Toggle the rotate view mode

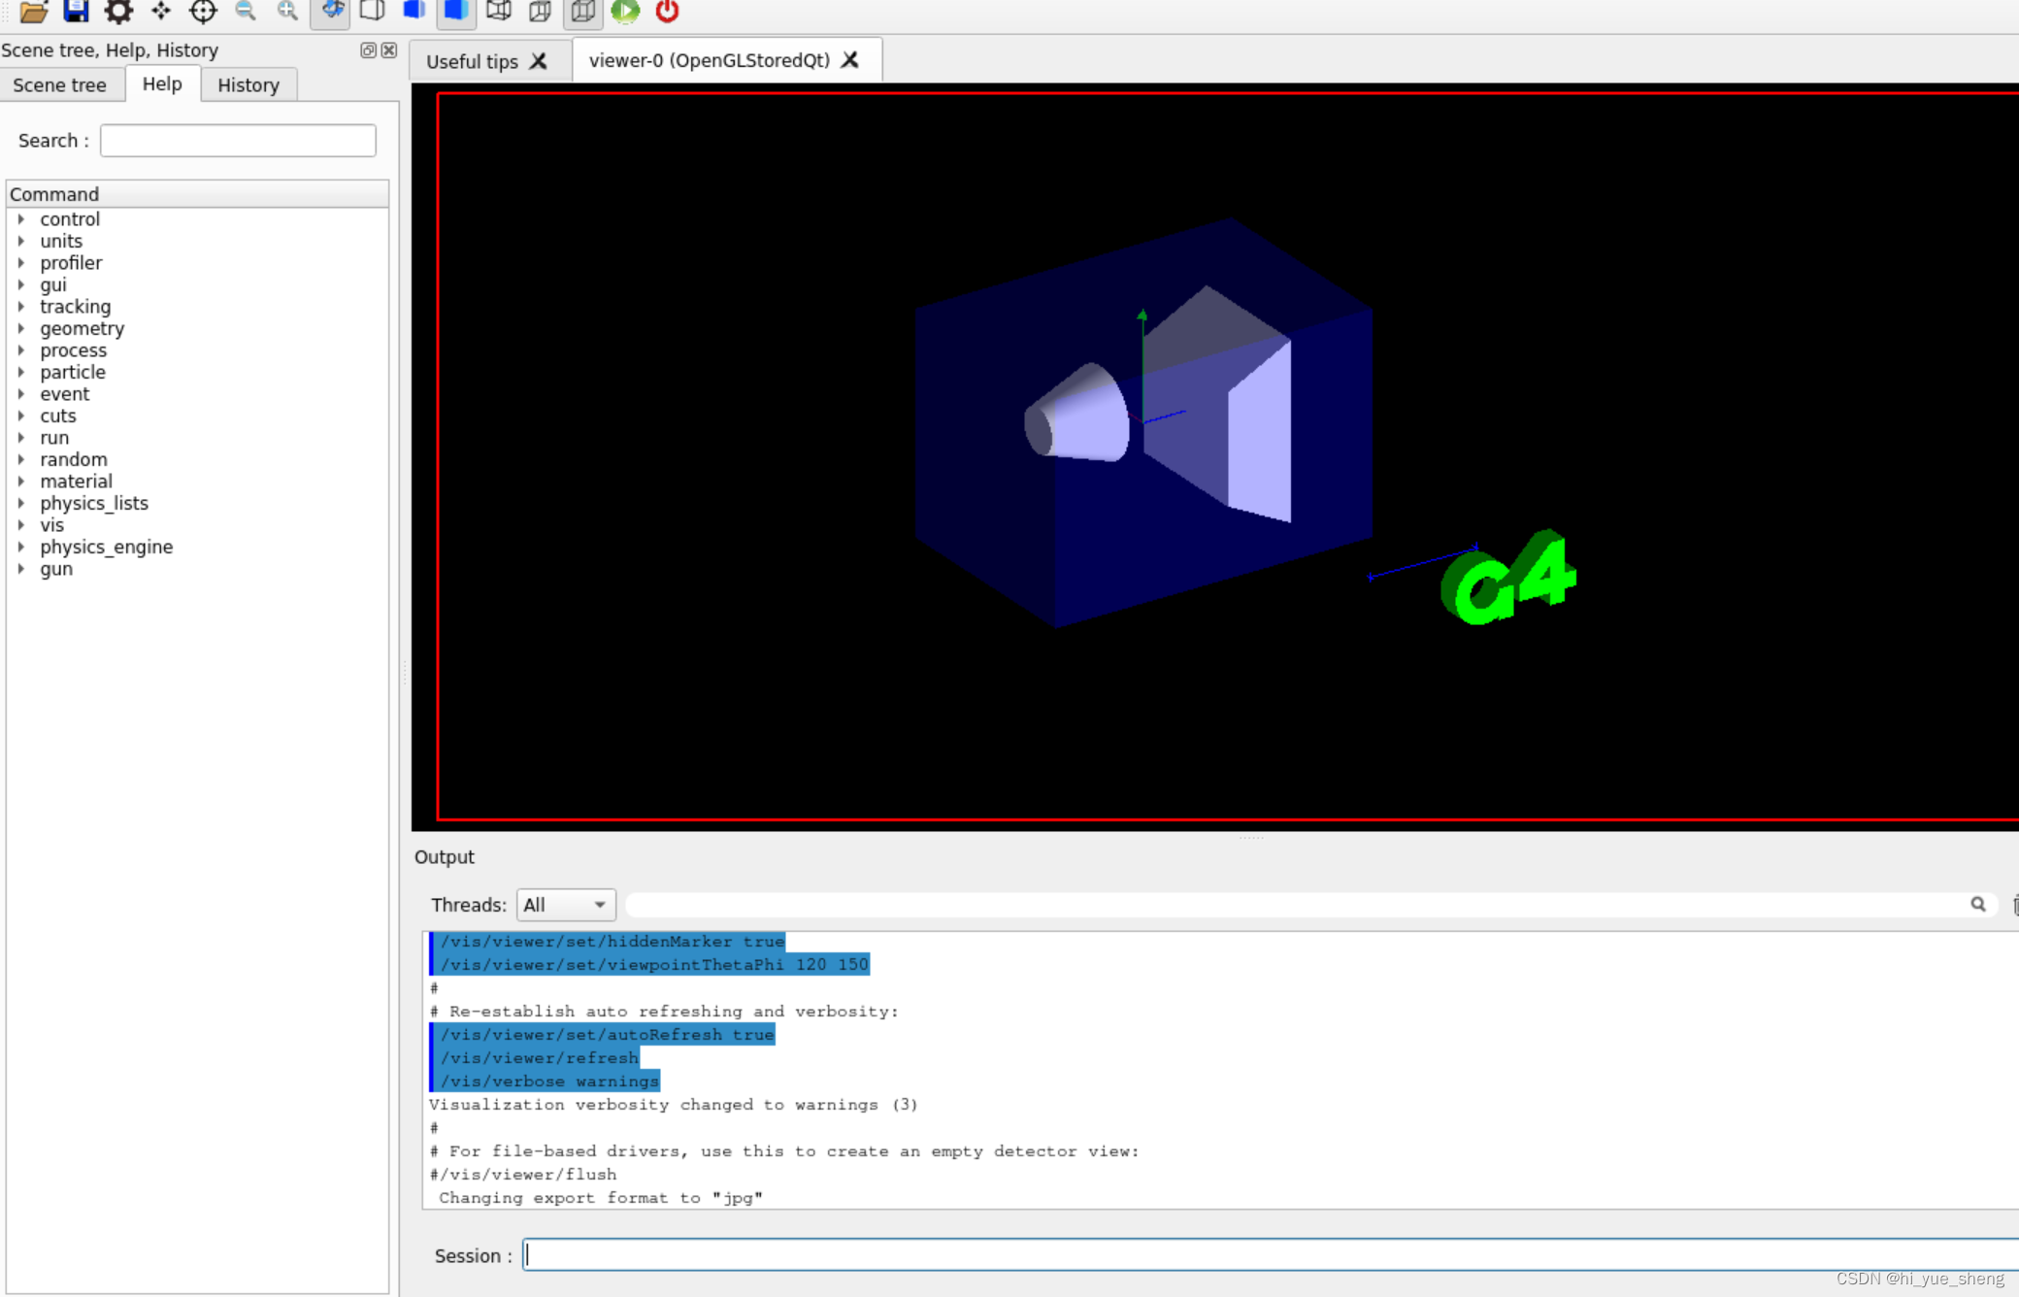(x=331, y=12)
